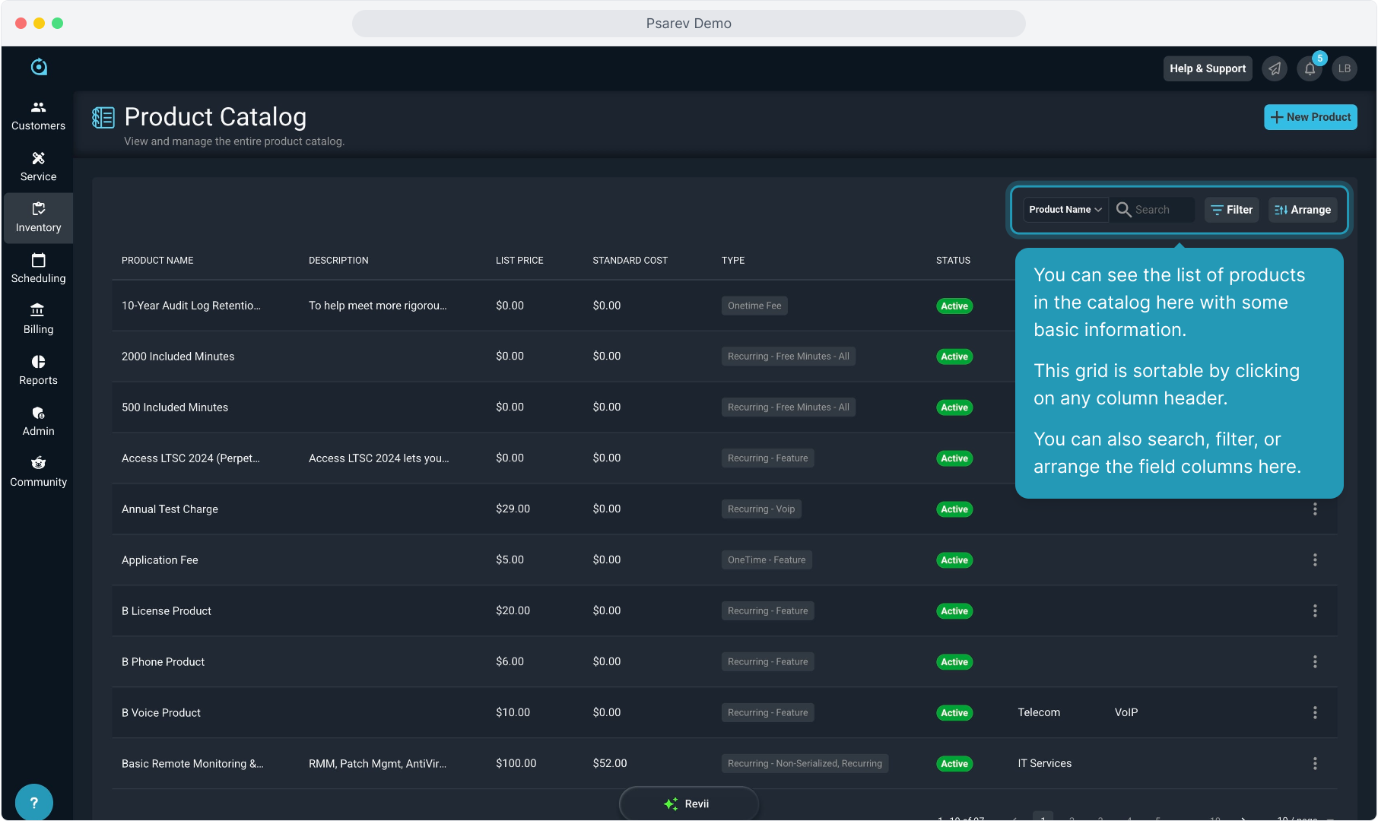The height and width of the screenshot is (821, 1378).
Task: Open the Community section
Action: (38, 472)
